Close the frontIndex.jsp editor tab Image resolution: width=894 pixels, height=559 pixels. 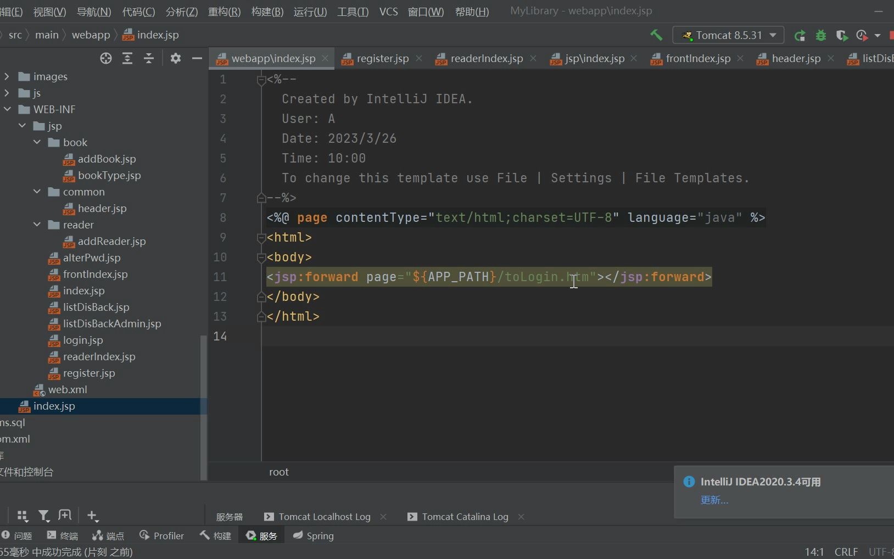740,58
